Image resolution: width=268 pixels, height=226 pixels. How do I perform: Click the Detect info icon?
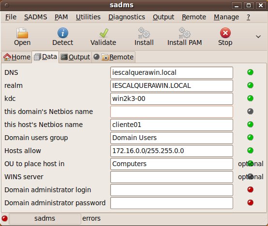(x=63, y=33)
